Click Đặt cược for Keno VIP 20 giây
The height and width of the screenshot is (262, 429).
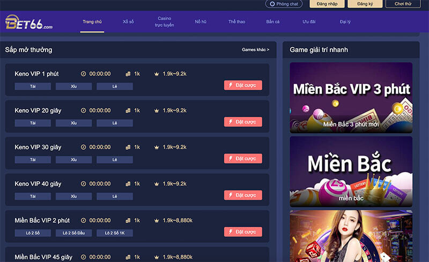click(243, 122)
